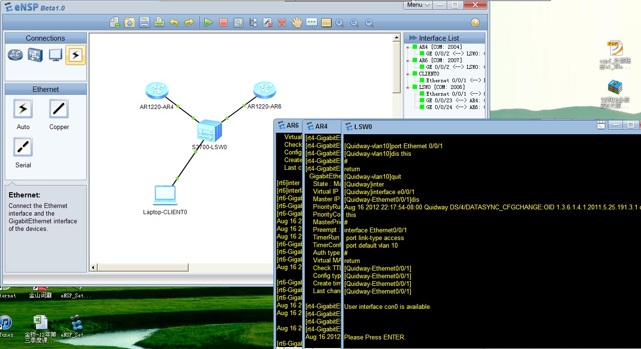
Task: Click the undo arrow in toolbar
Action: 174,22
